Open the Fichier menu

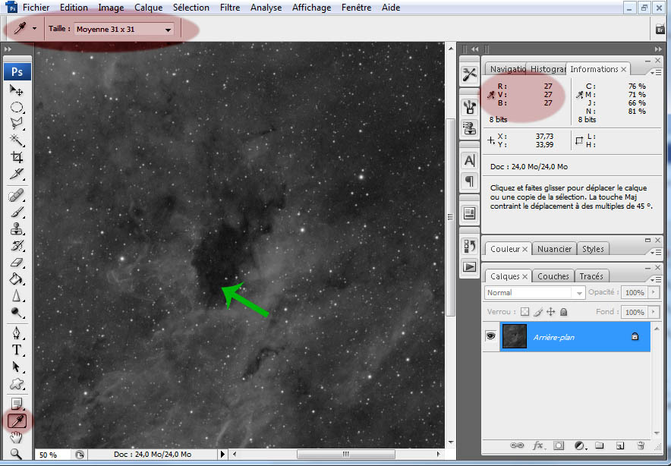36,8
